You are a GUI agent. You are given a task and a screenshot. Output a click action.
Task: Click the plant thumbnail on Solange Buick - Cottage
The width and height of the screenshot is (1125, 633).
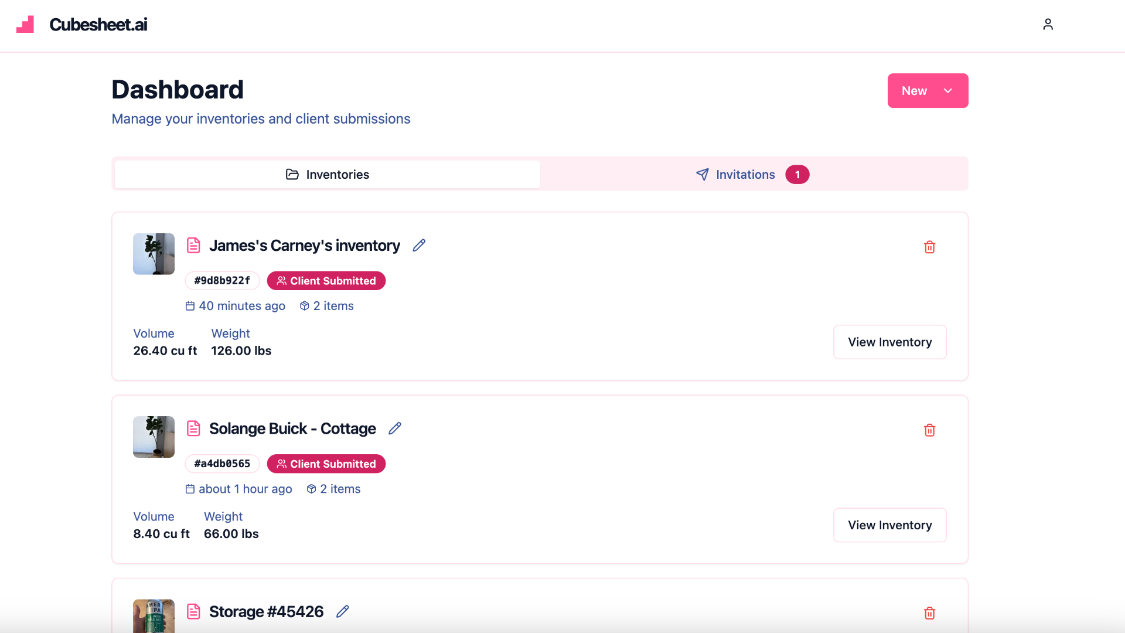pos(154,437)
